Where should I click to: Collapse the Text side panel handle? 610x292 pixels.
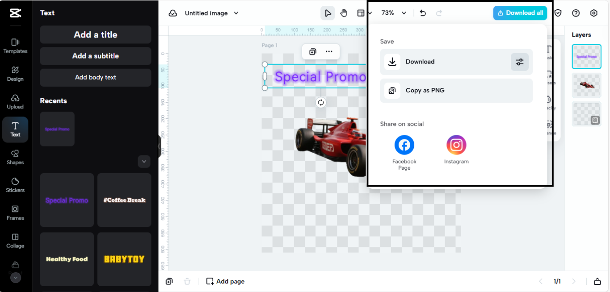point(160,146)
